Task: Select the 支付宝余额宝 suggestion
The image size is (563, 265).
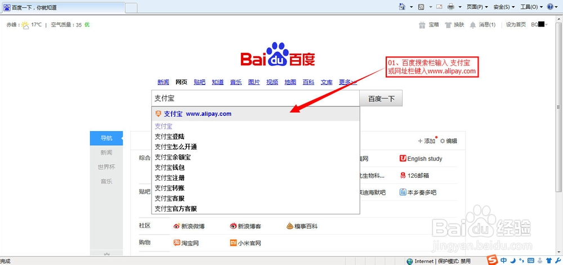Action: coord(256,158)
